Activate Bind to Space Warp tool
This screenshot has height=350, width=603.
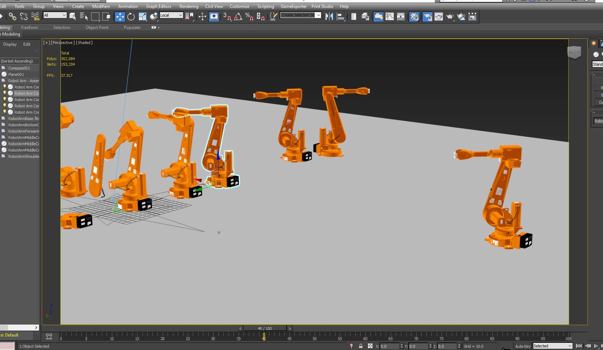coord(35,16)
